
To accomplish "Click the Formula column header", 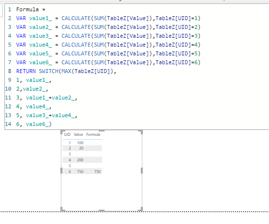I will point(93,134).
